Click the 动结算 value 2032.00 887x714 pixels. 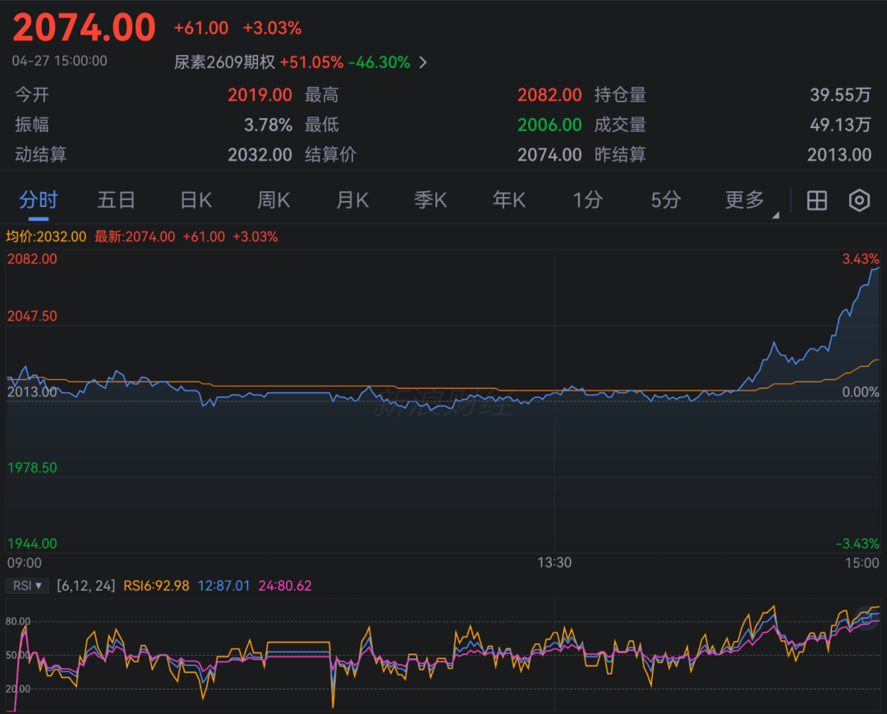click(260, 155)
